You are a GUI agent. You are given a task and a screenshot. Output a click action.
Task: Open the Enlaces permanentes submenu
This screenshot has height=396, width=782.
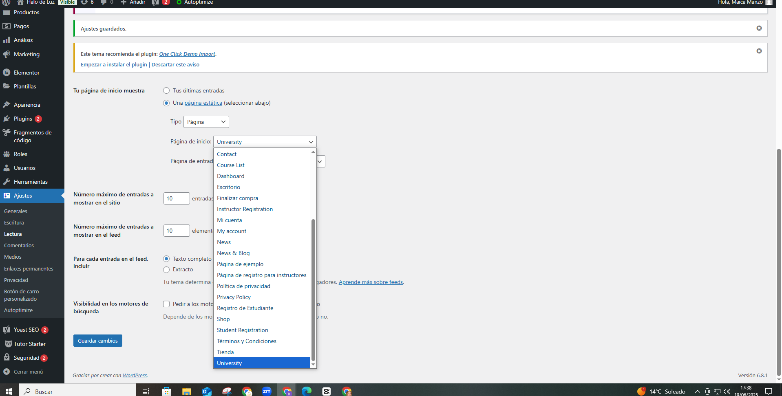point(29,268)
